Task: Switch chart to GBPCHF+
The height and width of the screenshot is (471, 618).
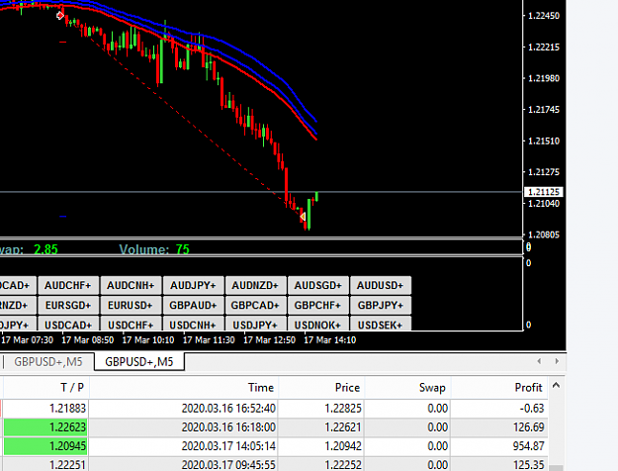Action: click(x=318, y=306)
